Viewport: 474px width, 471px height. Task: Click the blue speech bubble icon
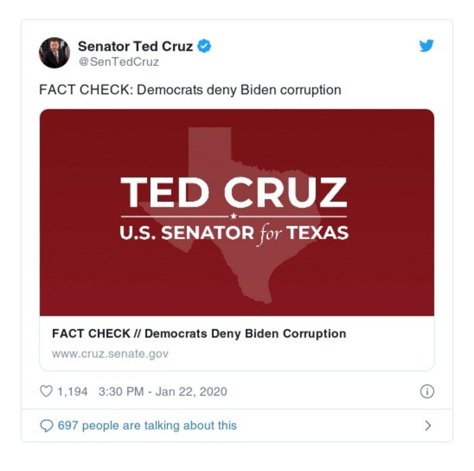pyautogui.click(x=46, y=426)
